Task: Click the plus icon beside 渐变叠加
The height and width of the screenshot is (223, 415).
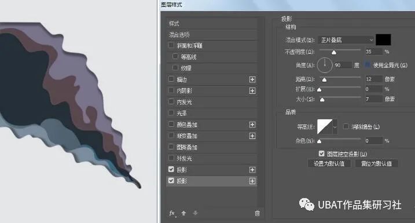Action: coord(252,136)
